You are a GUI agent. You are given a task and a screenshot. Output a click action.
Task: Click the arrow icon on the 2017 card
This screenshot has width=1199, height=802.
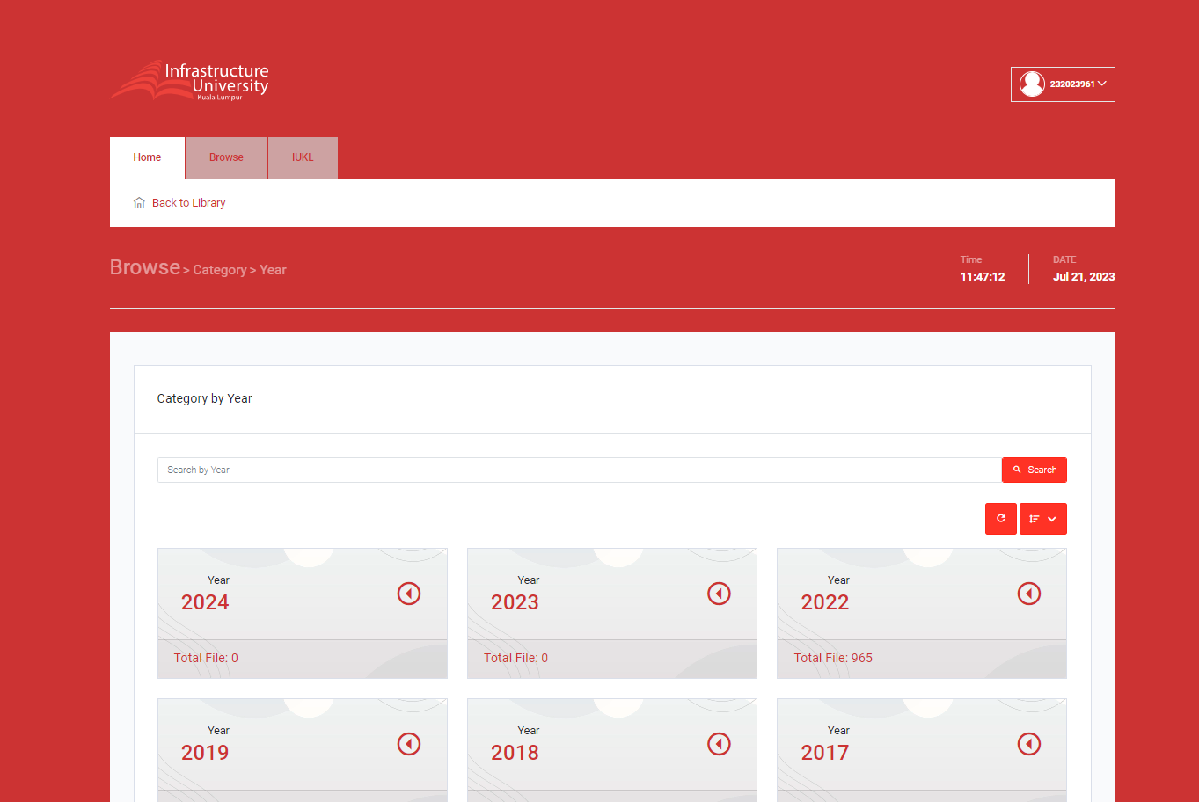click(x=1029, y=744)
